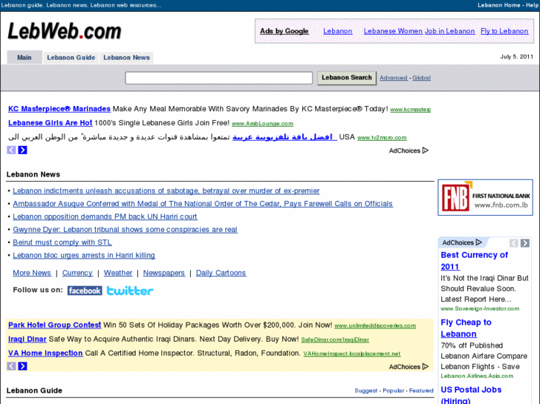Visit Lebanon.Airlines.Asia.com URL
The width and height of the screenshot is (540, 404).
coord(477,376)
